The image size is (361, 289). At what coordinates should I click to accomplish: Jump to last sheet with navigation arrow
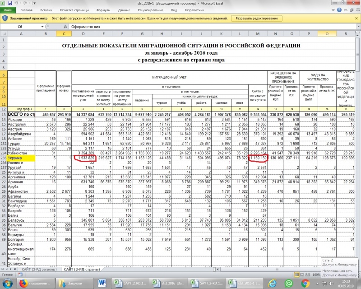[14, 269]
